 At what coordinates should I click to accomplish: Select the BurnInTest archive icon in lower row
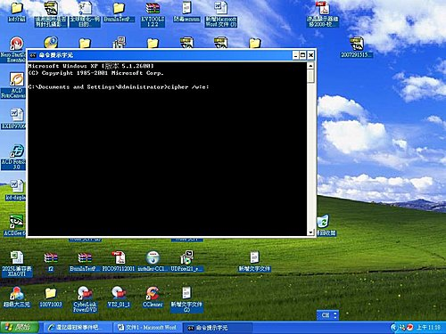pyautogui.click(x=85, y=262)
